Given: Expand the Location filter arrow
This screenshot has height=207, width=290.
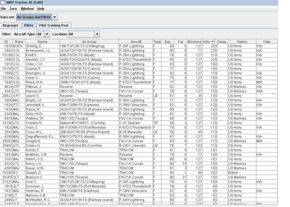Looking at the screenshot, I should 97,34.
